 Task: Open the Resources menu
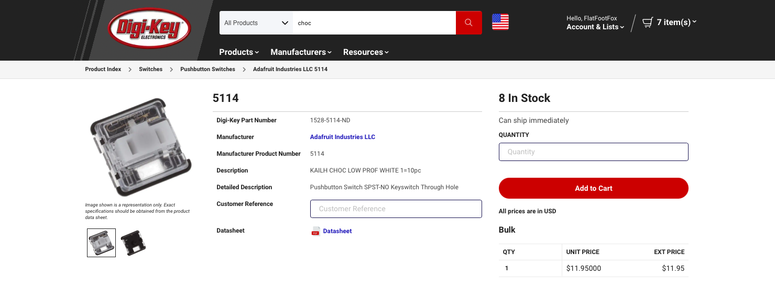366,52
